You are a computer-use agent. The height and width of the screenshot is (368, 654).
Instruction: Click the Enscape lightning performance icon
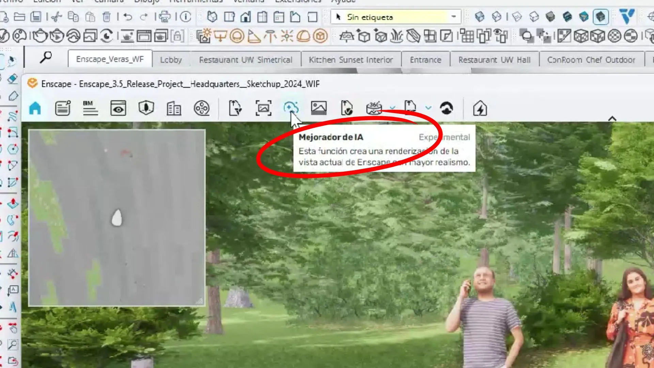pos(480,109)
